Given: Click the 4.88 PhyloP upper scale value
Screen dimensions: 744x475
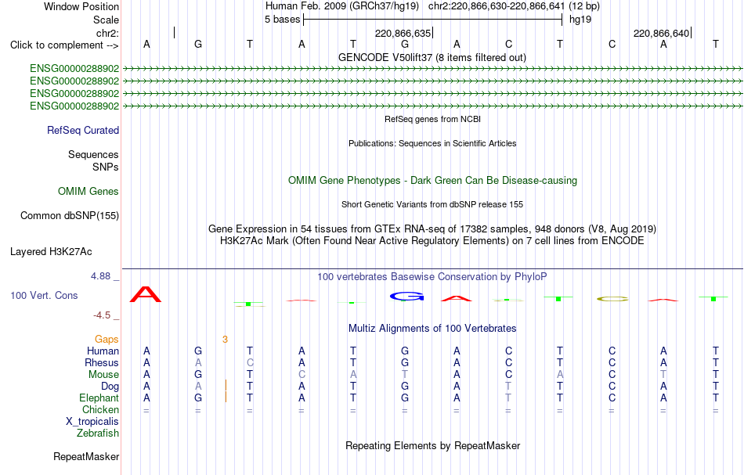Looking at the screenshot, I should (x=100, y=276).
